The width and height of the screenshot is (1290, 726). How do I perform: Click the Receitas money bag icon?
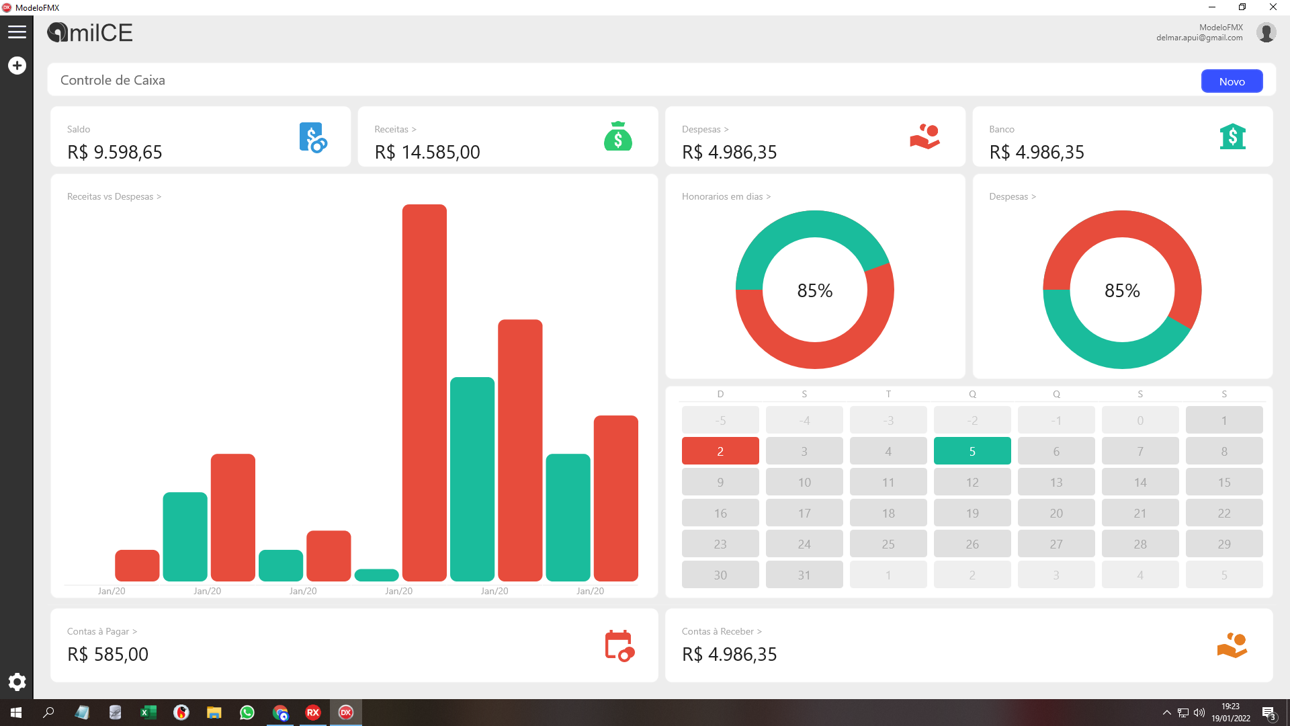[x=617, y=136]
